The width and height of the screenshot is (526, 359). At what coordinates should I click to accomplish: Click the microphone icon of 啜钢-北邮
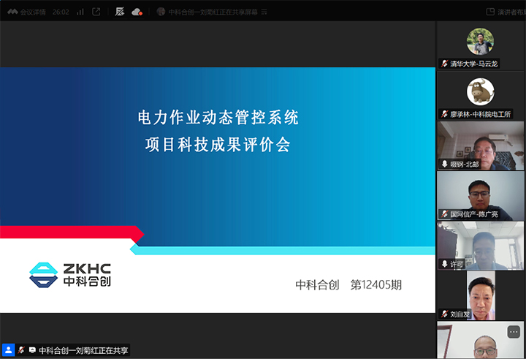(x=444, y=164)
